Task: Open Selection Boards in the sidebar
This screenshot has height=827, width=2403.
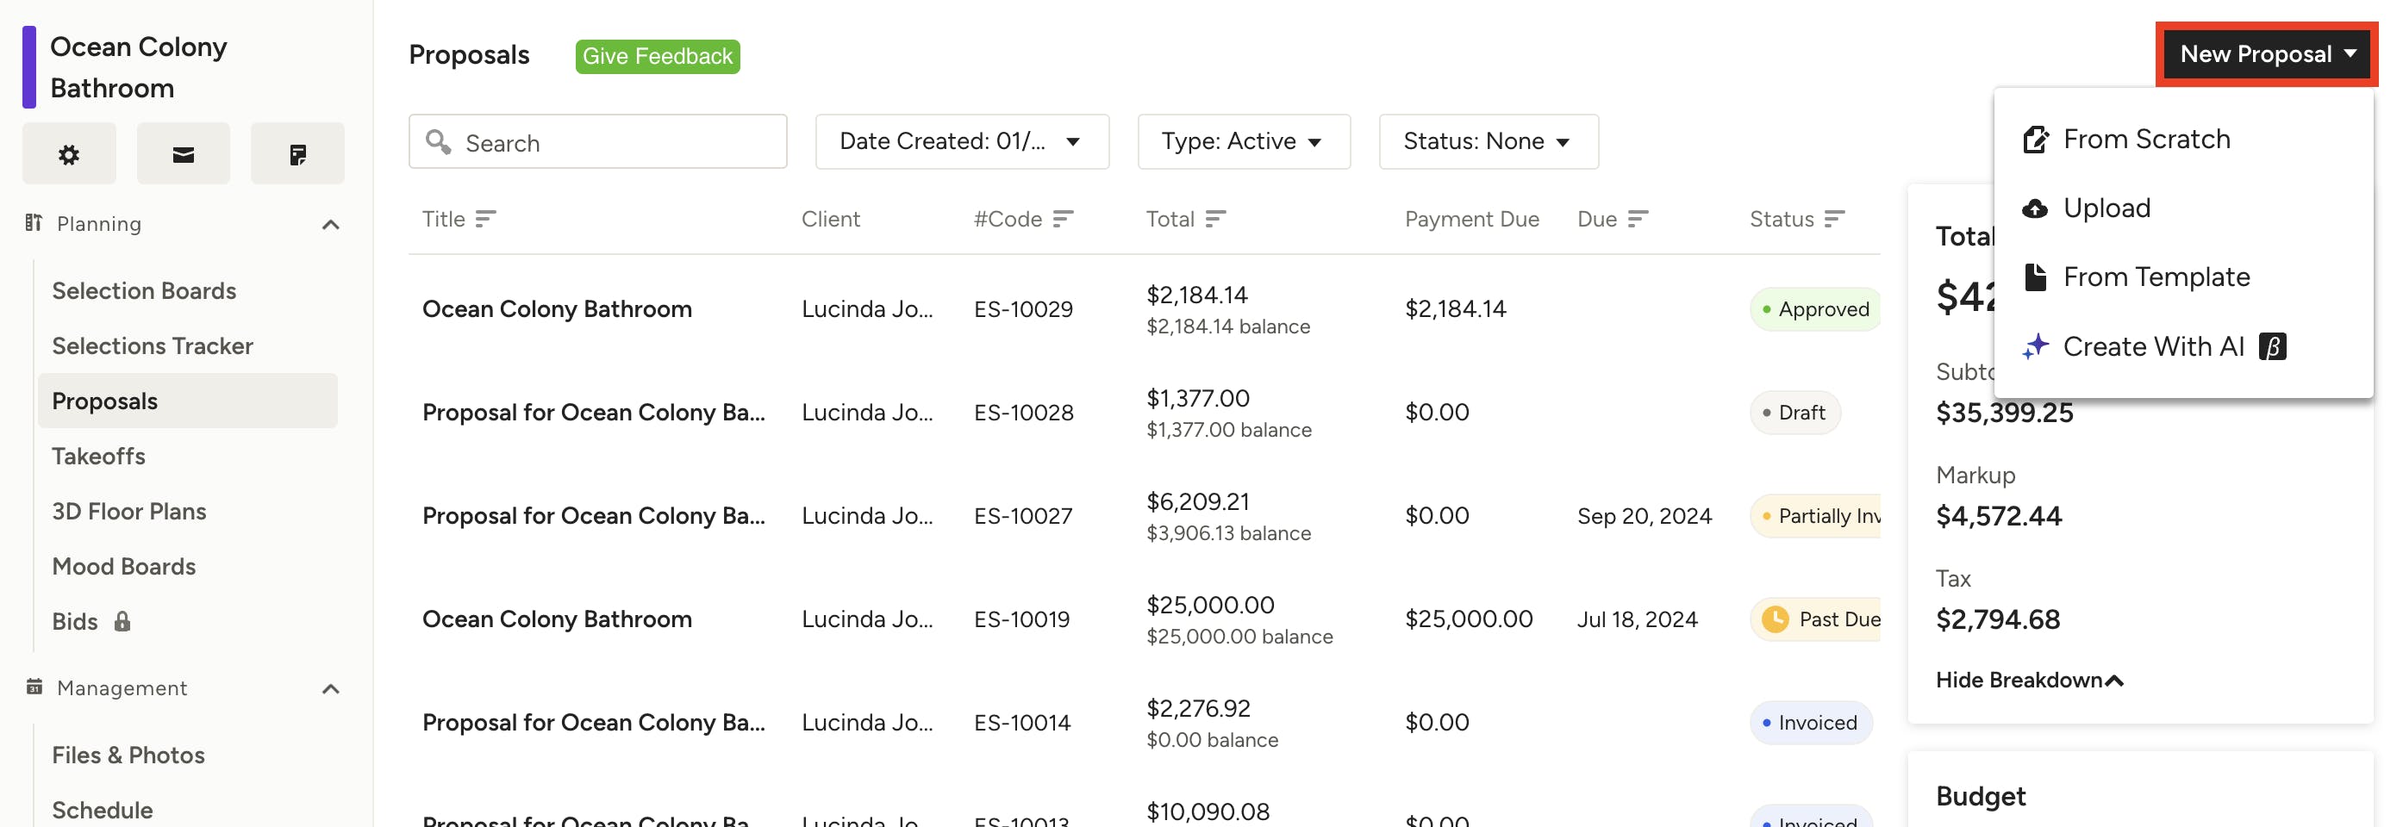Action: pyautogui.click(x=144, y=291)
